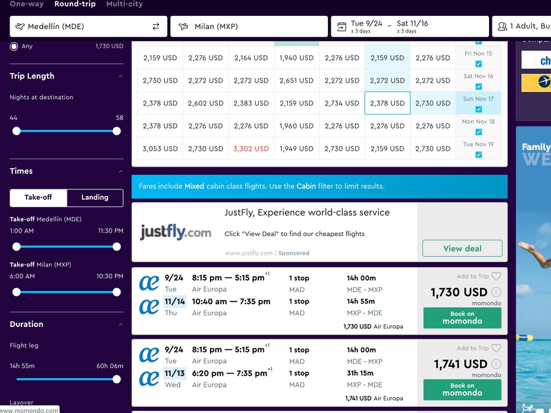Click Add to Trip on the 1,741 USD flight
This screenshot has height=413, width=551.
coord(472,348)
